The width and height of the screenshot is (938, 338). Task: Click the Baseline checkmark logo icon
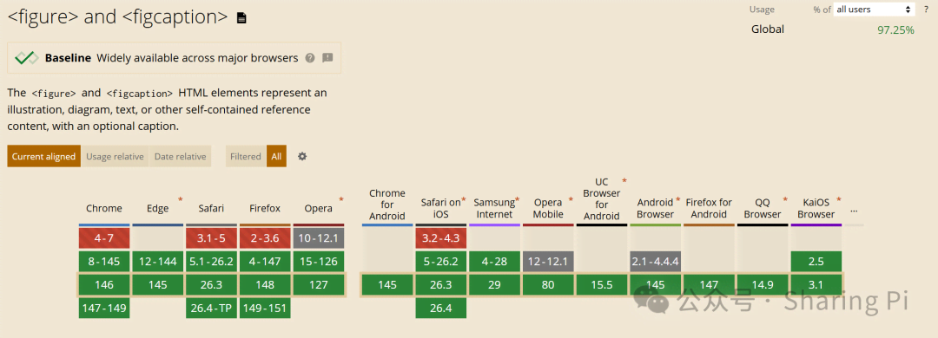pyautogui.click(x=26, y=58)
